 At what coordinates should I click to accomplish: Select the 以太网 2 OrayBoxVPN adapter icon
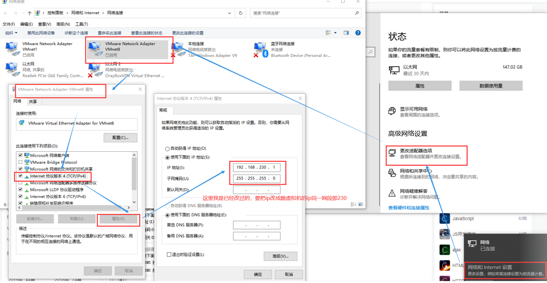(x=95, y=70)
